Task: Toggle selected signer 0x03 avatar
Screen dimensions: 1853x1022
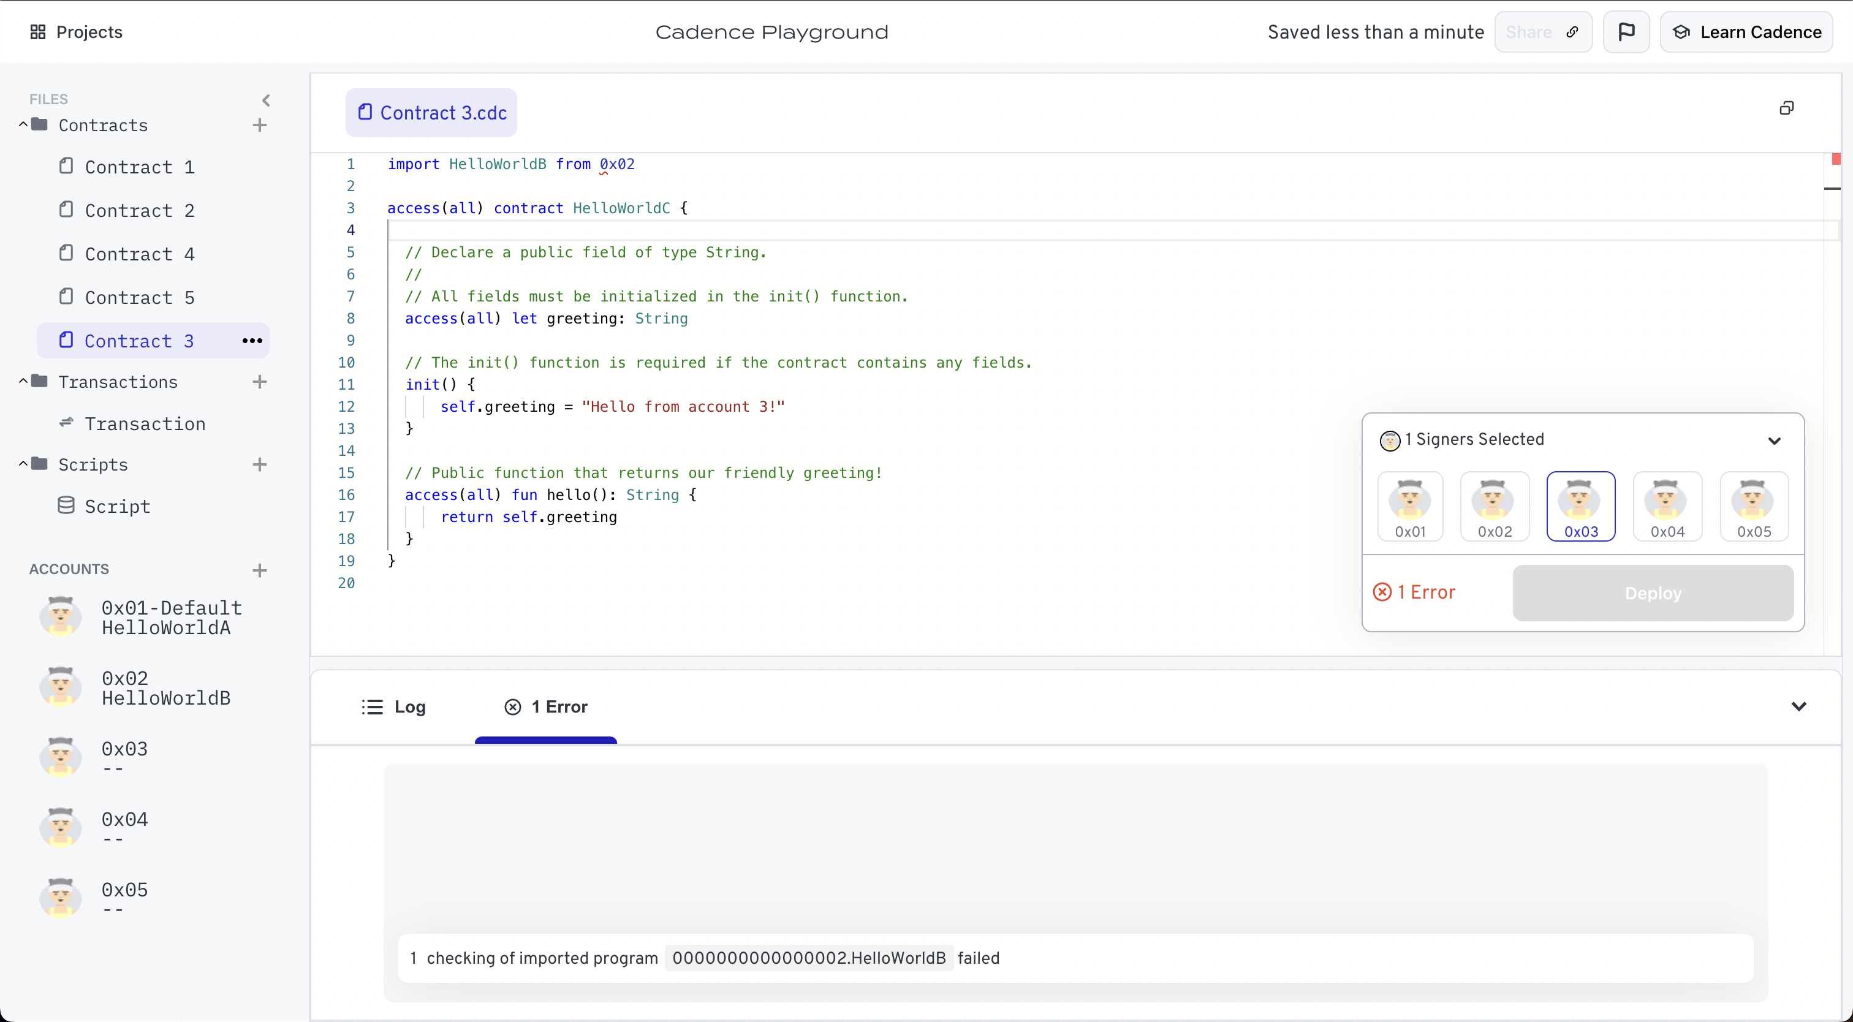Action: coord(1581,507)
